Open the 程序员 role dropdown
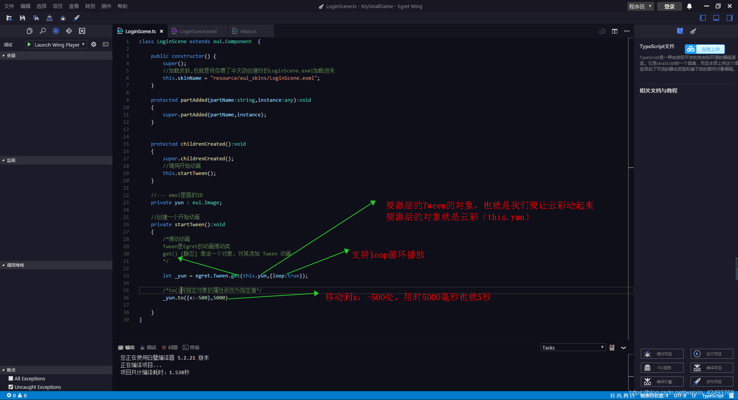The image size is (738, 400). coord(640,6)
